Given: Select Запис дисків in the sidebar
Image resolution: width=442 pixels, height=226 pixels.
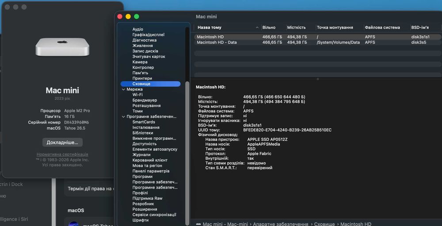Looking at the screenshot, I should pos(145,51).
